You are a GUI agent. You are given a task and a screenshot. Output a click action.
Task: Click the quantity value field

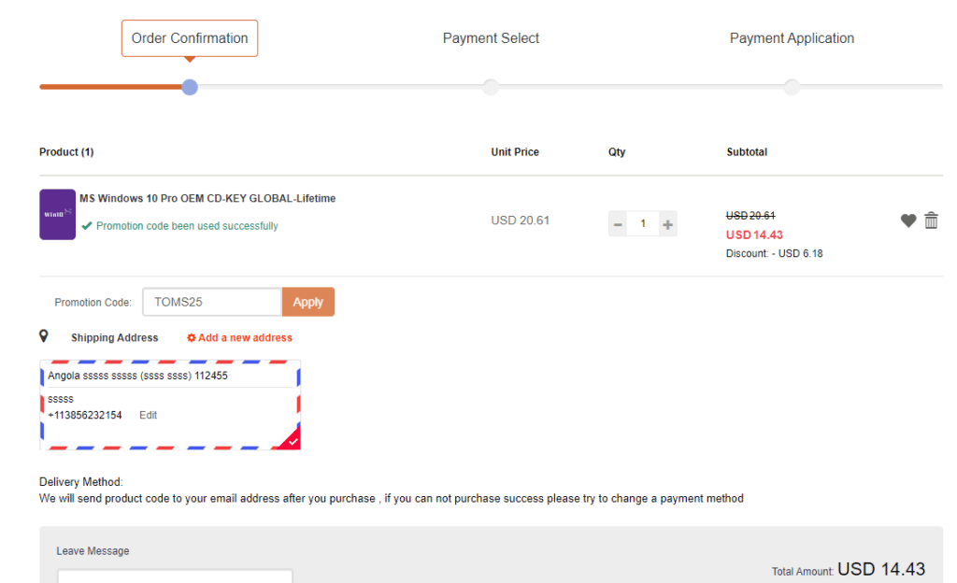643,224
